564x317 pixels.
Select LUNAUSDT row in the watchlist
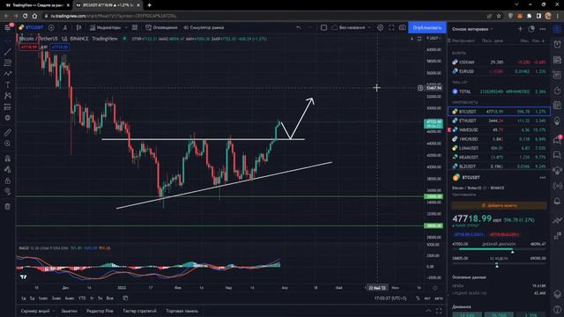pyautogui.click(x=499, y=148)
